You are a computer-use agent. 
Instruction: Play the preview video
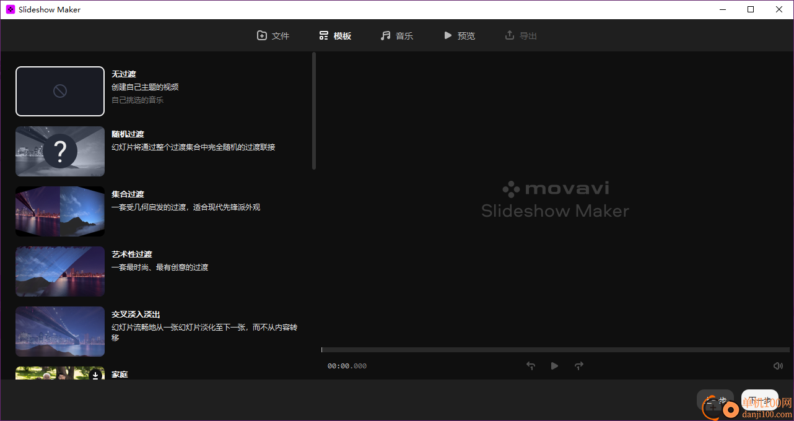coord(554,366)
